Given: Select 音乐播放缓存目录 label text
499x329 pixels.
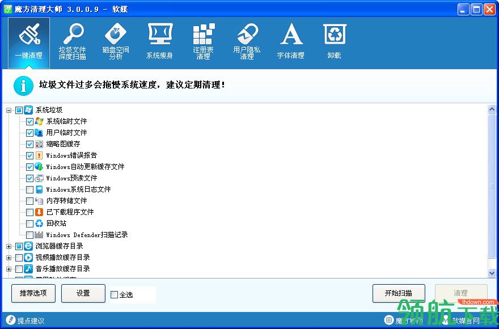Looking at the screenshot, I should pyautogui.click(x=63, y=269).
